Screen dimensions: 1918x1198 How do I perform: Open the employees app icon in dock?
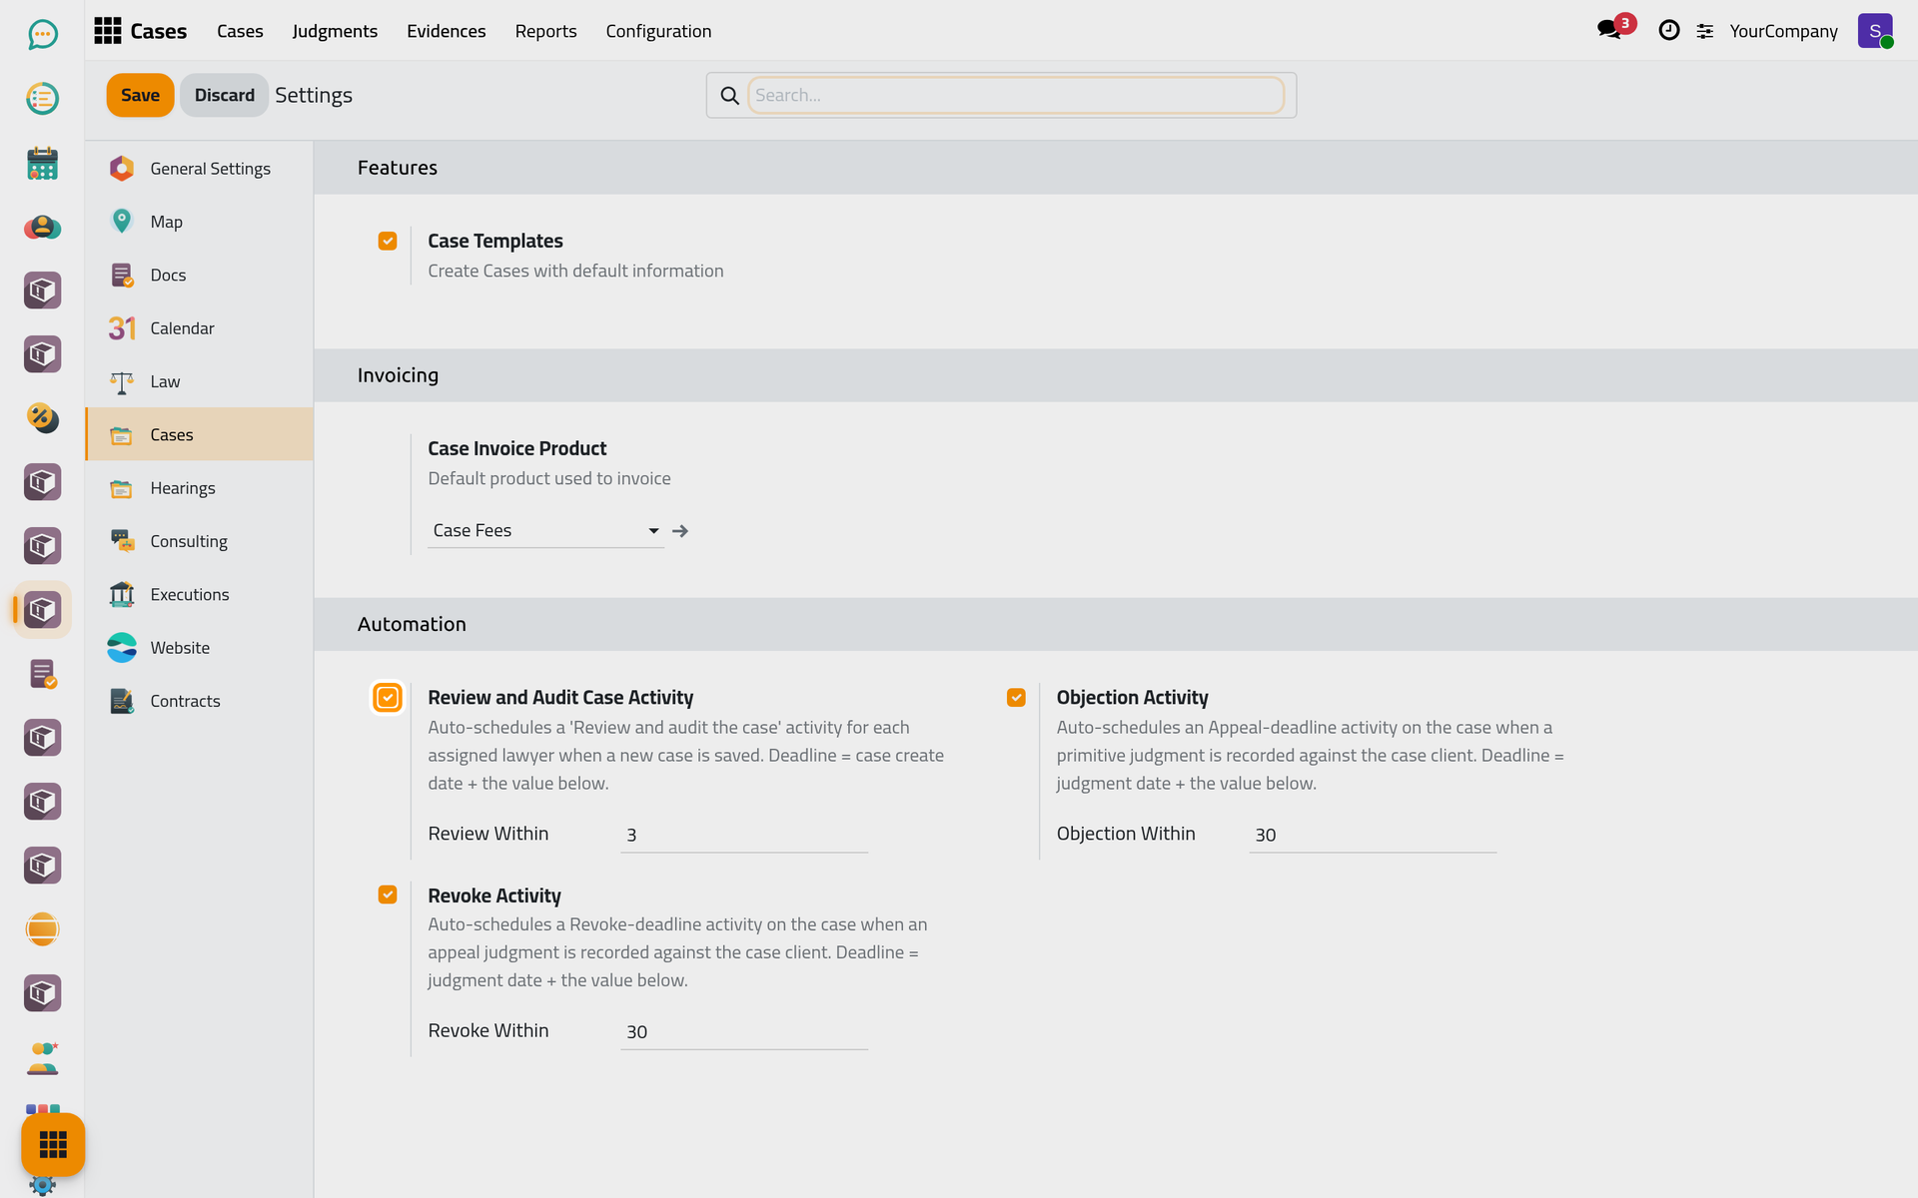tap(42, 1057)
